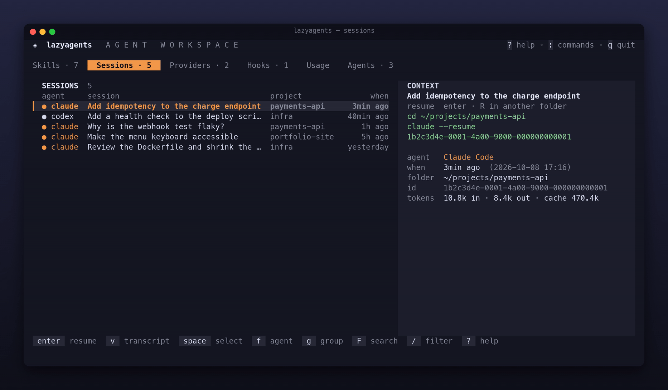
Task: Click the gray id value in the context panel
Action: pos(525,188)
